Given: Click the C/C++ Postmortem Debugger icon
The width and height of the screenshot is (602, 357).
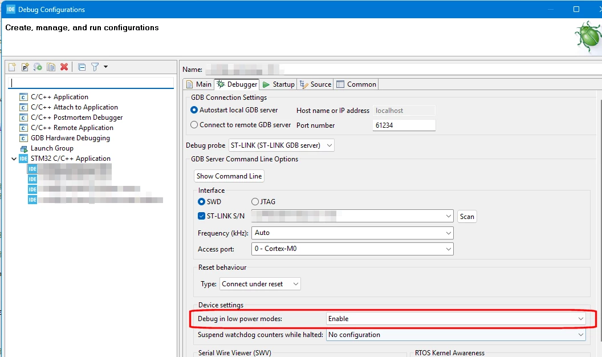Looking at the screenshot, I should click(x=23, y=117).
